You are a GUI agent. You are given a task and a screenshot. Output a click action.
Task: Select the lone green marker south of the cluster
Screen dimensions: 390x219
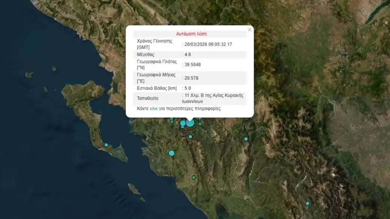click(x=194, y=177)
